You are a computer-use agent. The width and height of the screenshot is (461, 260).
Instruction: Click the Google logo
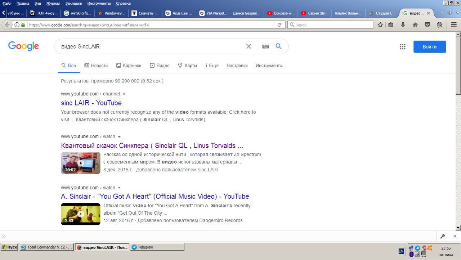23,46
